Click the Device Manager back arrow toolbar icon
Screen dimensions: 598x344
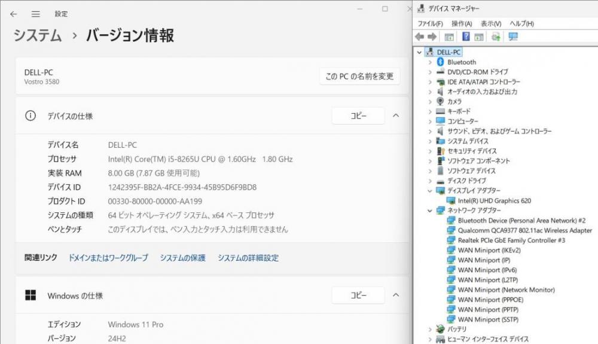420,36
